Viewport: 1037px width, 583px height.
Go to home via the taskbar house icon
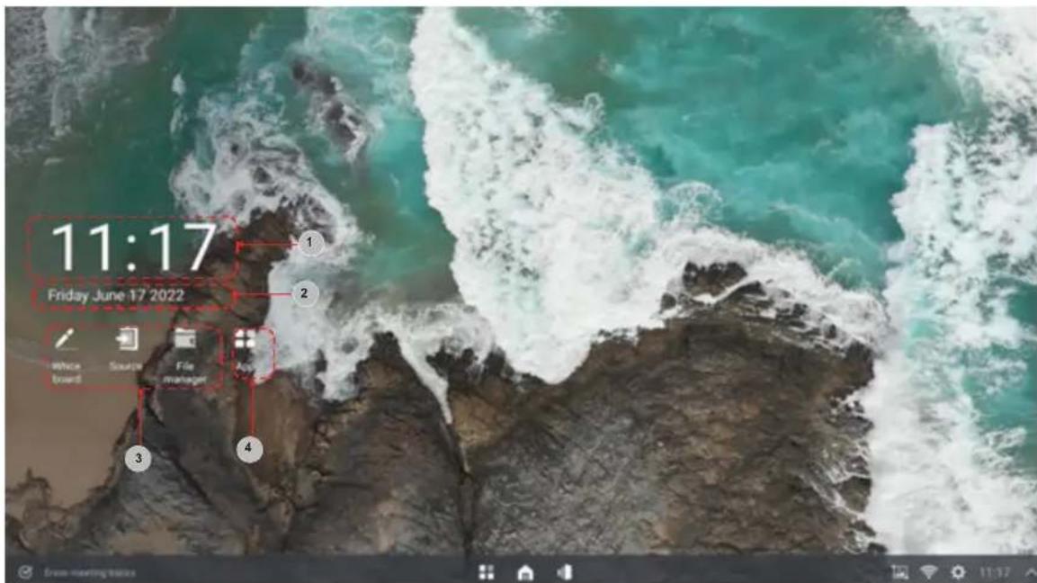525,572
